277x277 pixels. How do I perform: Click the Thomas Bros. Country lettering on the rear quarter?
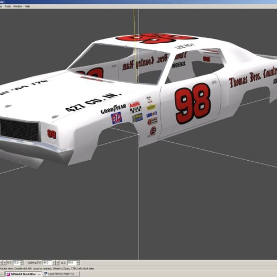(253, 77)
